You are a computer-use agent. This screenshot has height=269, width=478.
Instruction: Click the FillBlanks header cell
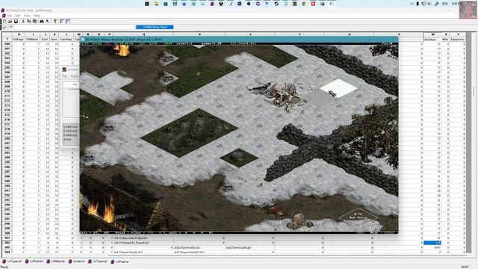pos(32,40)
